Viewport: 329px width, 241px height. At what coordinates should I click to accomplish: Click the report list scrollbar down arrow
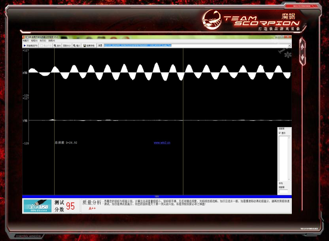(x=289, y=179)
